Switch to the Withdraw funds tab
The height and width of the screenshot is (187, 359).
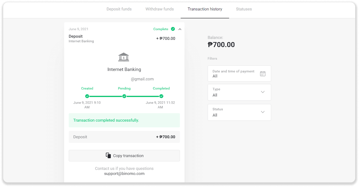(160, 9)
